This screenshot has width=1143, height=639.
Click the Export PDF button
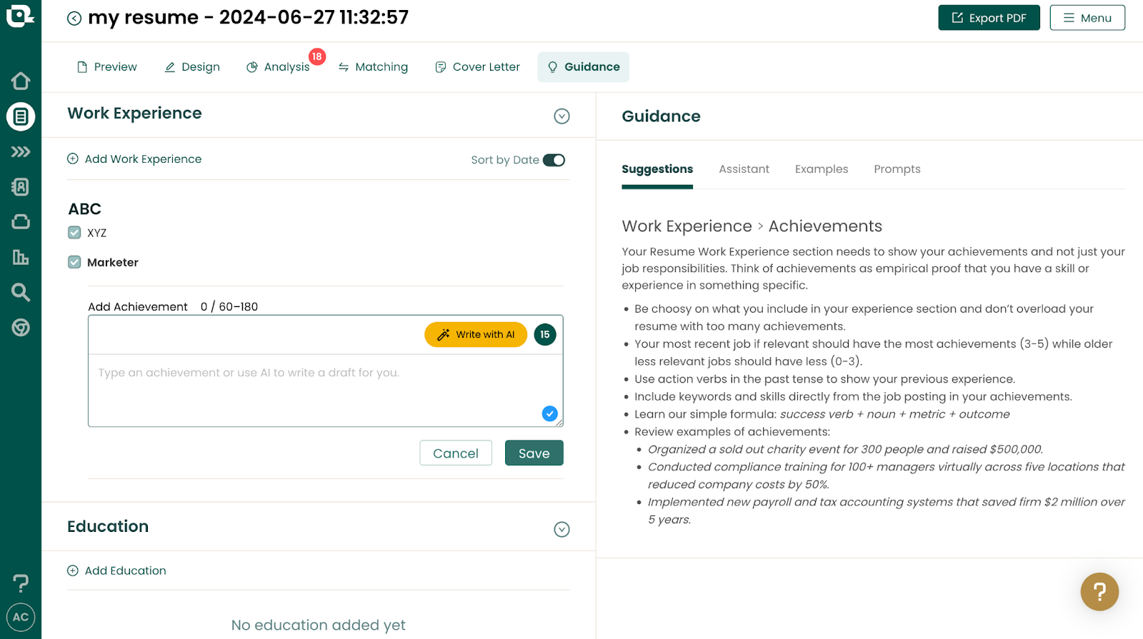(989, 18)
